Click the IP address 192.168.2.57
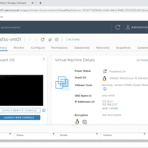 coord(110,104)
